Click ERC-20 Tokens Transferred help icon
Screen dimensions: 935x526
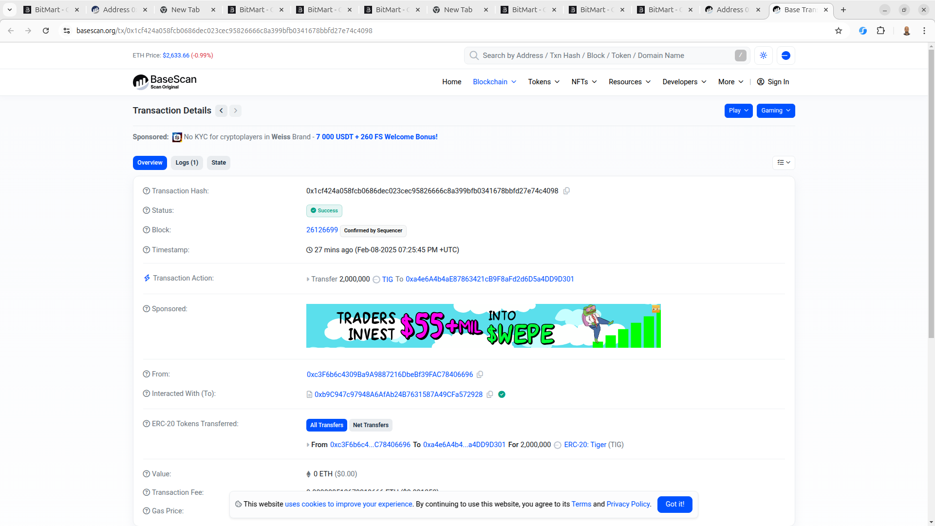click(146, 424)
